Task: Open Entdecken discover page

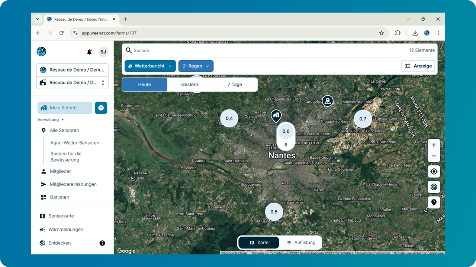Action: click(x=59, y=243)
